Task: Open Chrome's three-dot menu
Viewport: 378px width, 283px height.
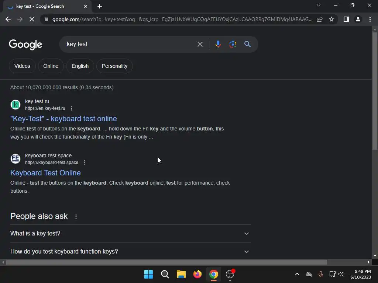Action: (x=370, y=19)
